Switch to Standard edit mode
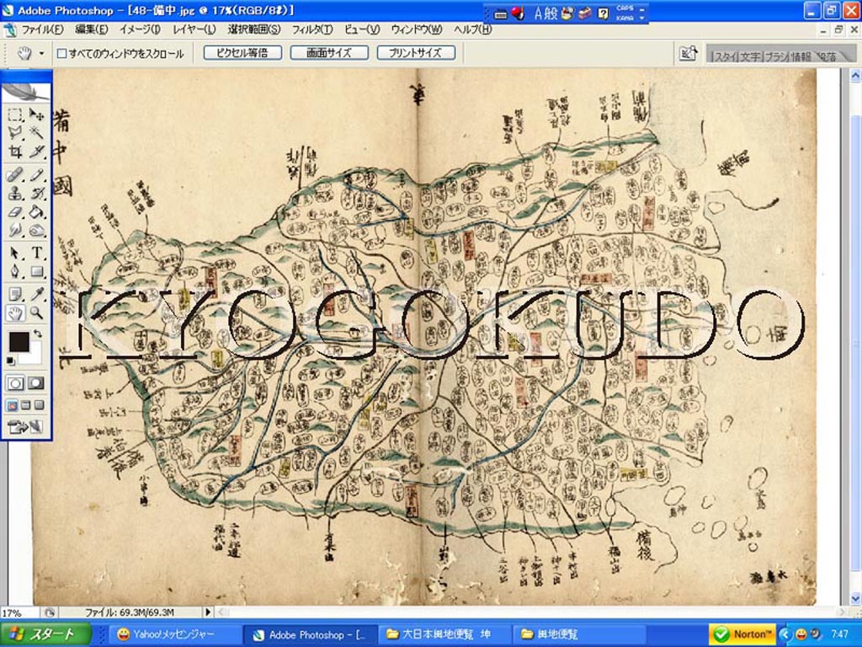This screenshot has width=862, height=647. (x=15, y=383)
